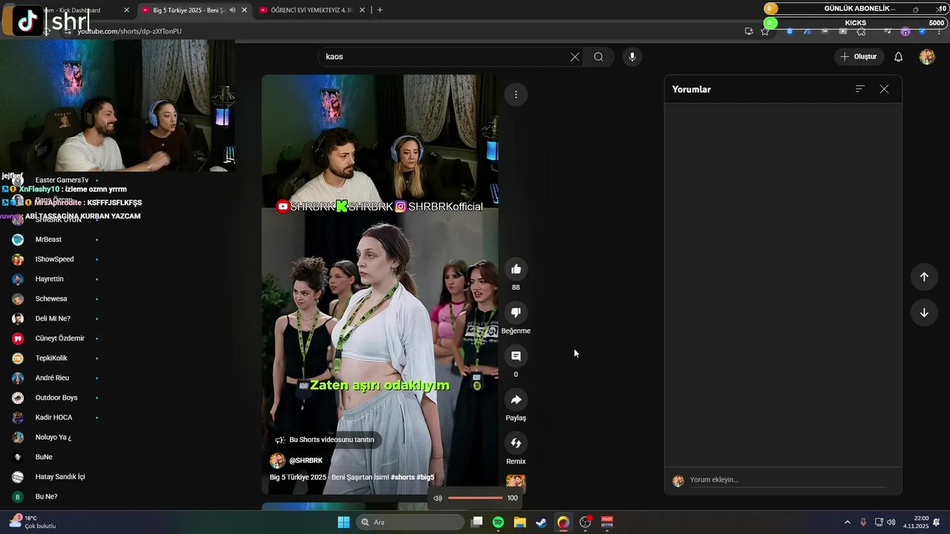Open Kadir HOCA channel from the sidebar
This screenshot has width=950, height=534.
coord(55,418)
